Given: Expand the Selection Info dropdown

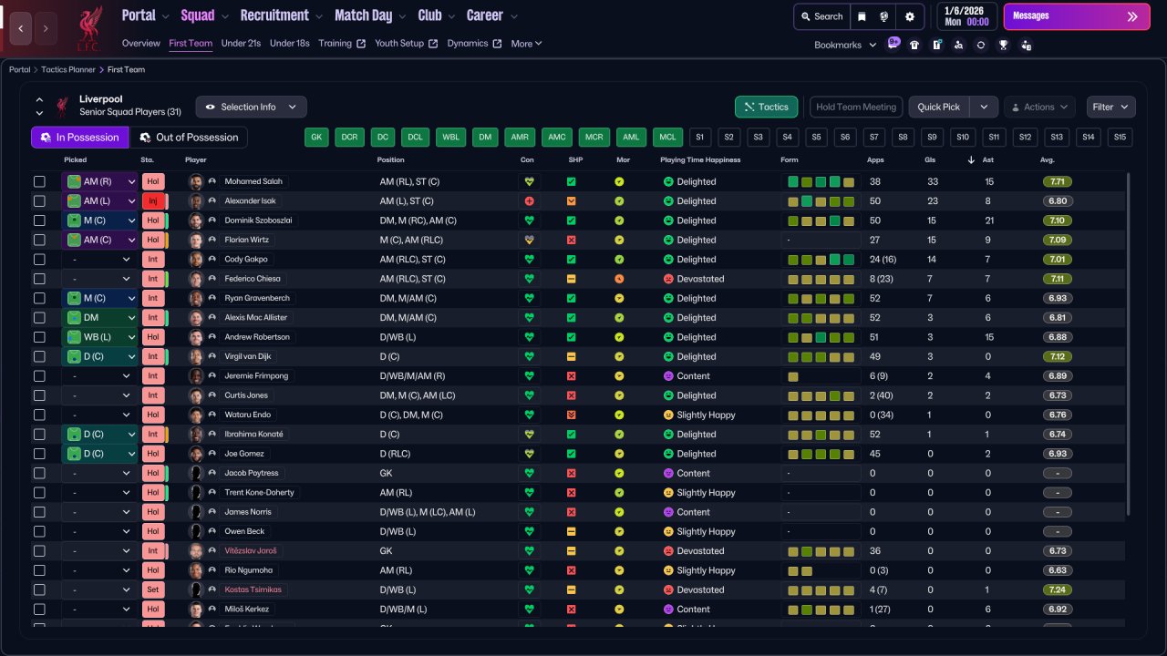Looking at the screenshot, I should click(251, 107).
